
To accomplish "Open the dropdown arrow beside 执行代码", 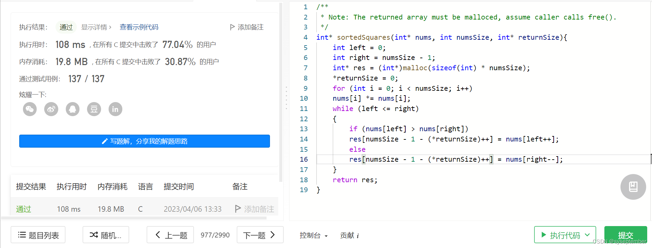I will pyautogui.click(x=587, y=235).
